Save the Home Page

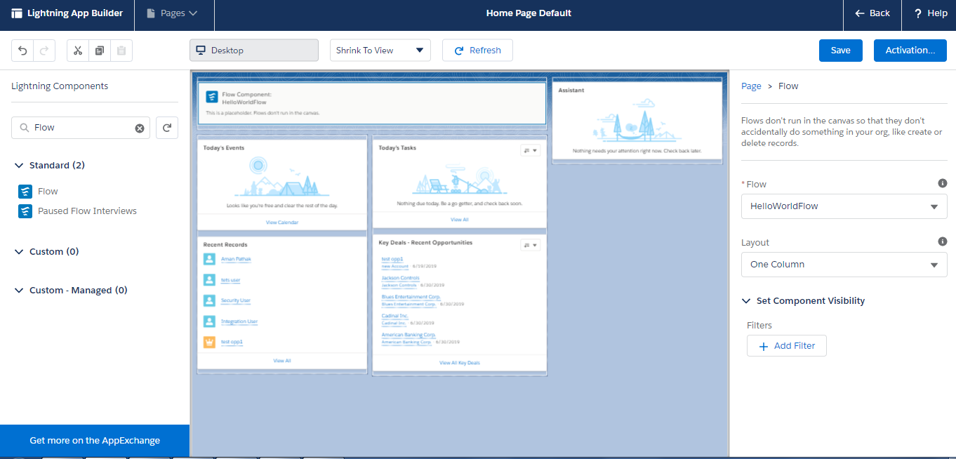[841, 51]
